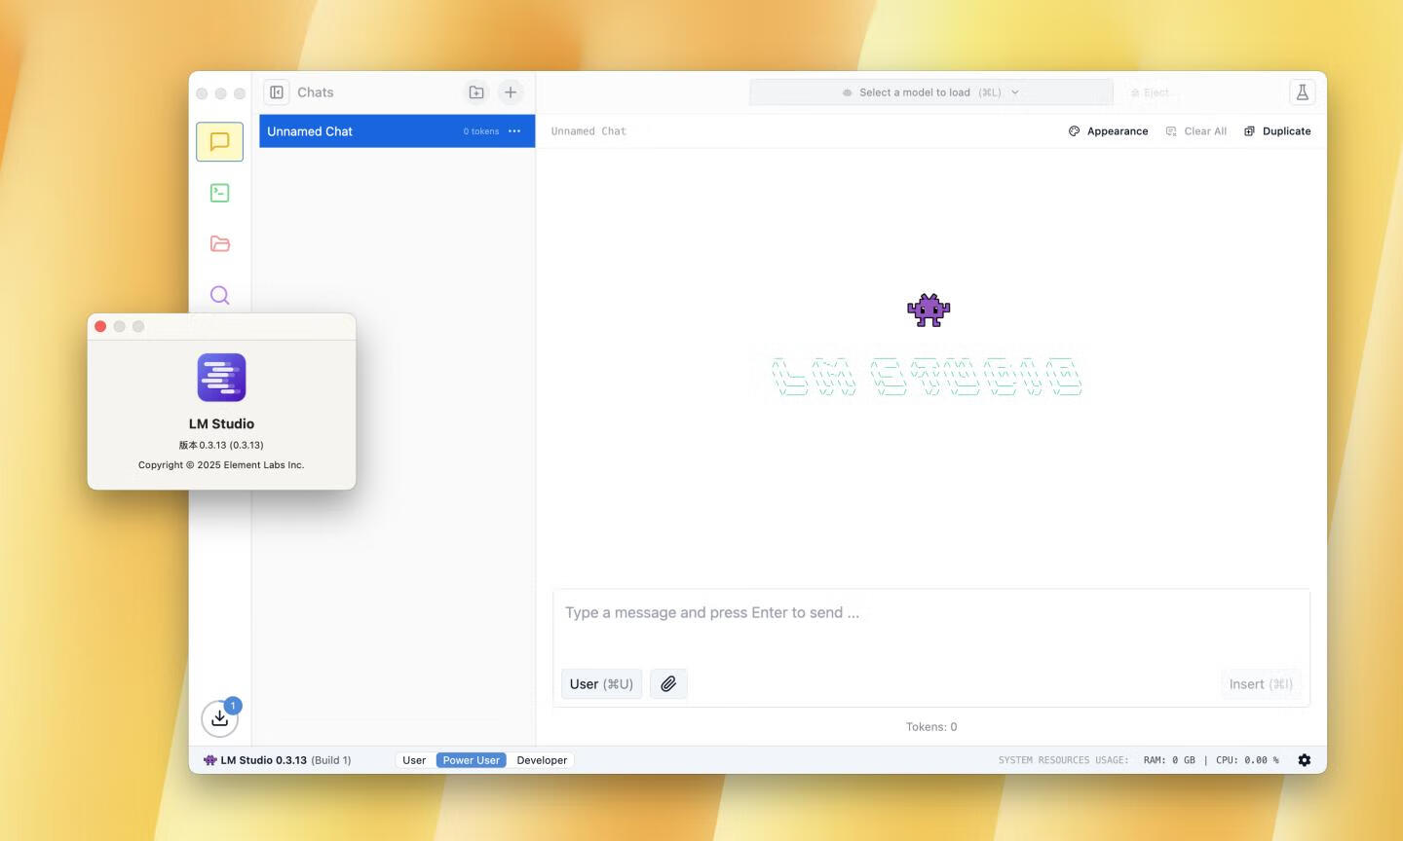Select the Unnamed Chat list item
The image size is (1403, 841).
tap(397, 131)
